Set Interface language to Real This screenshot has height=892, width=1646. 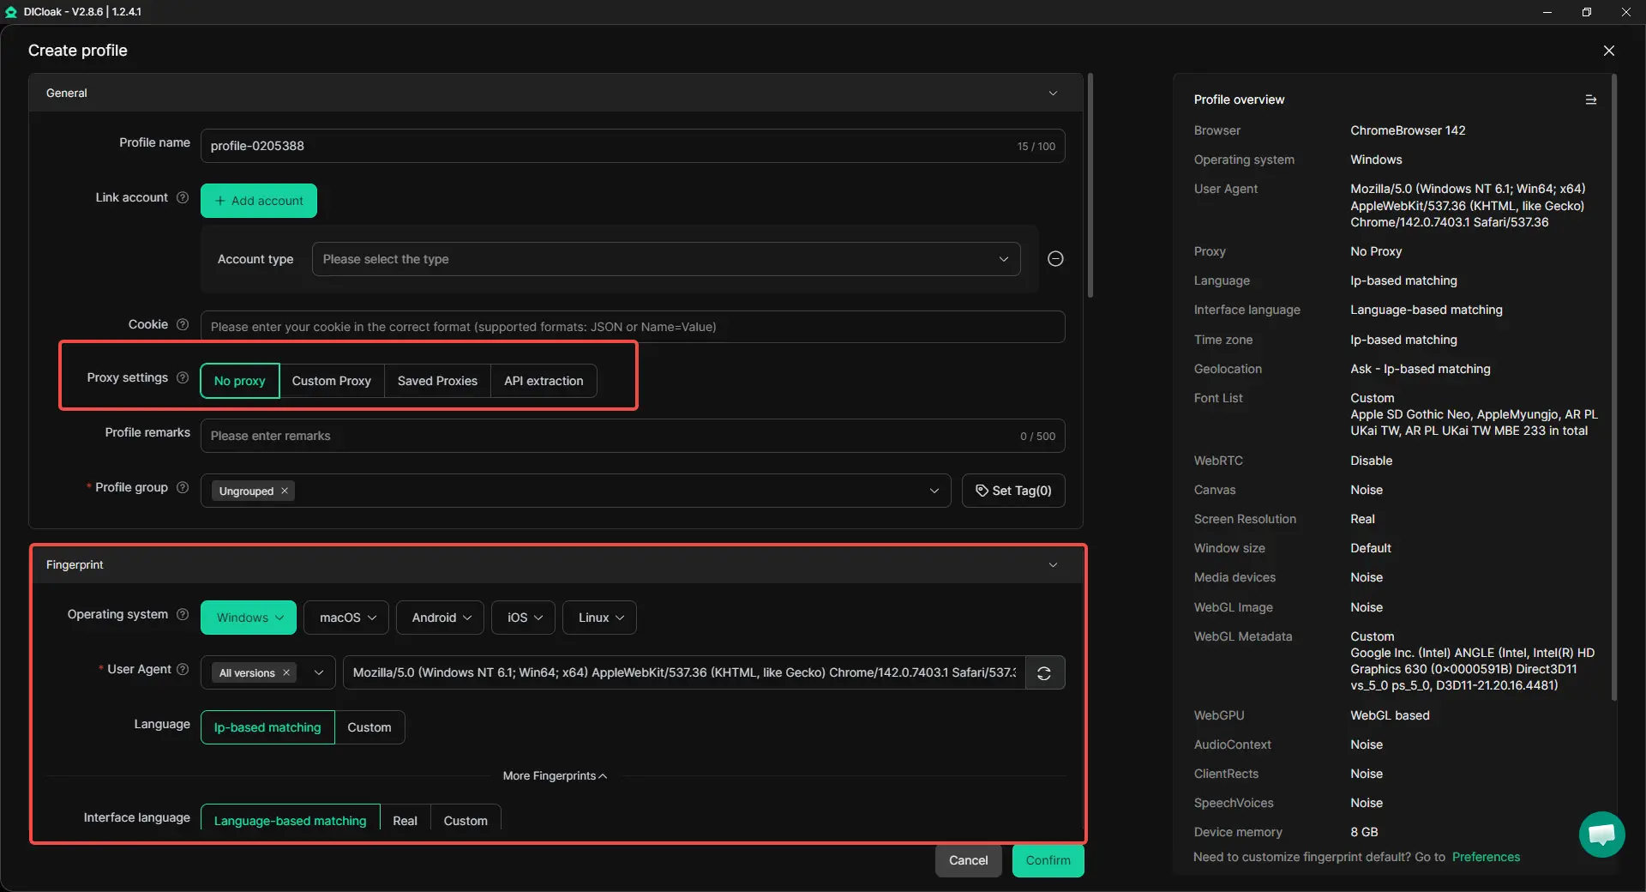tap(405, 821)
